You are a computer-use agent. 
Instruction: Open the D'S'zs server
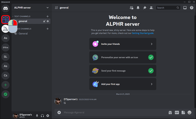coord(5,47)
